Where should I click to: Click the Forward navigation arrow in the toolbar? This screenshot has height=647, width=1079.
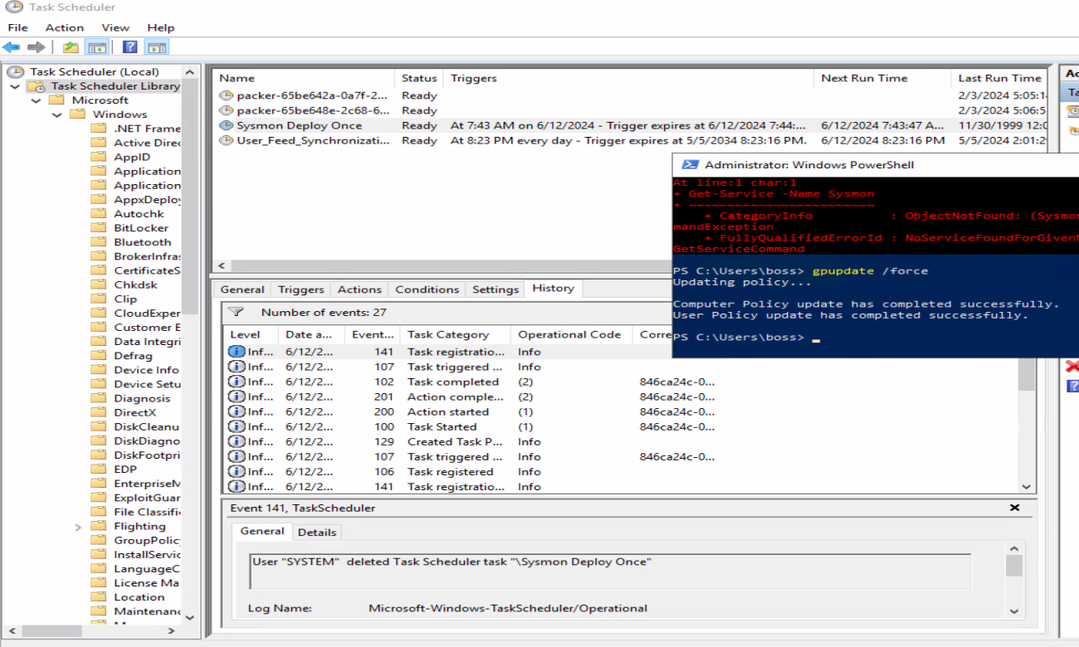(x=35, y=47)
